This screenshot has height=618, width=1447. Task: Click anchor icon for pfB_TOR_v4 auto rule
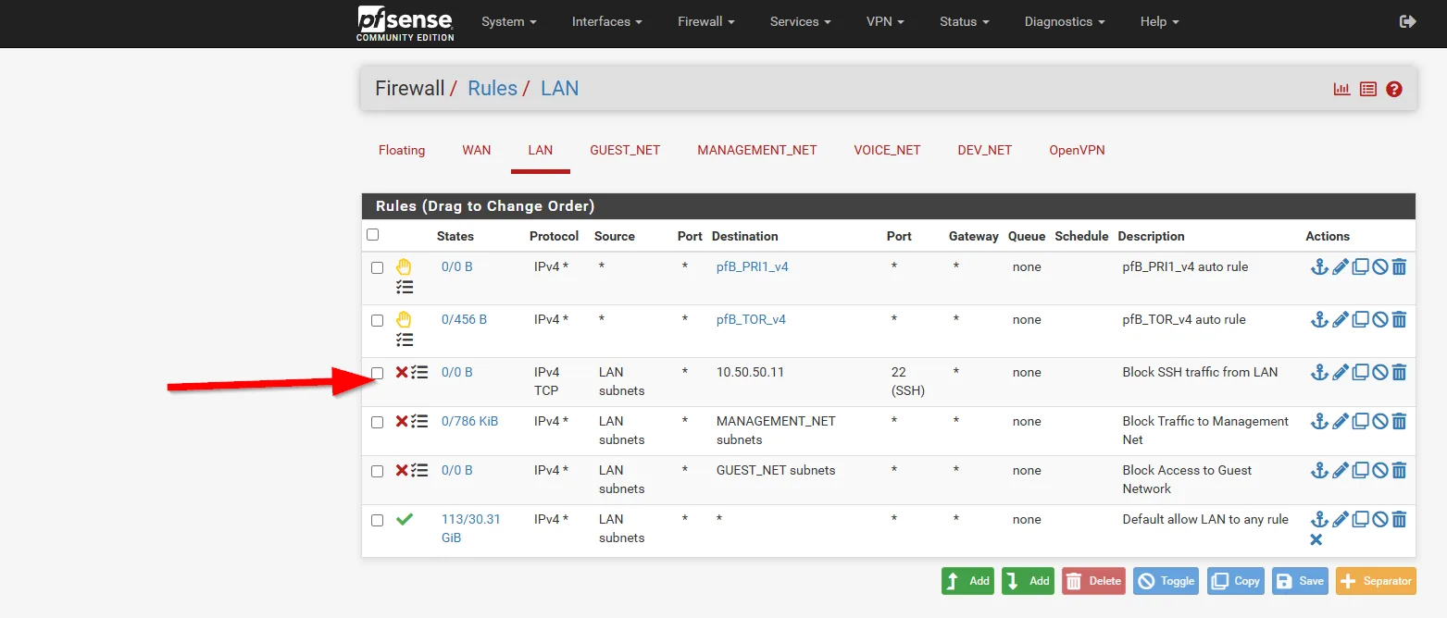click(1320, 320)
